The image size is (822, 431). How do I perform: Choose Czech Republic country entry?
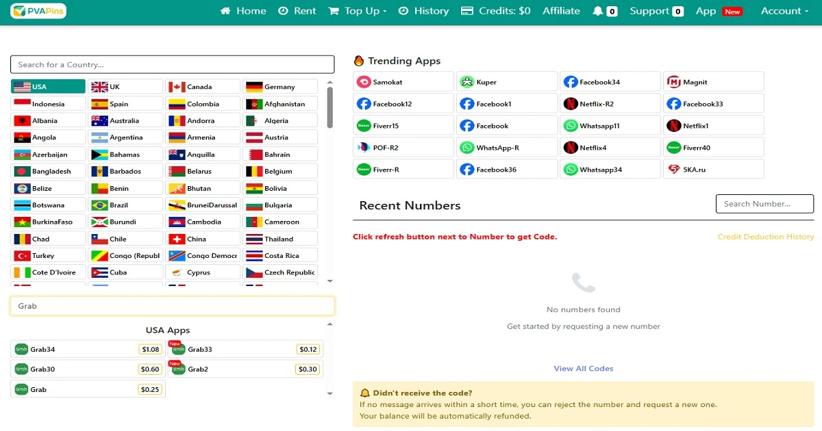[x=281, y=272]
